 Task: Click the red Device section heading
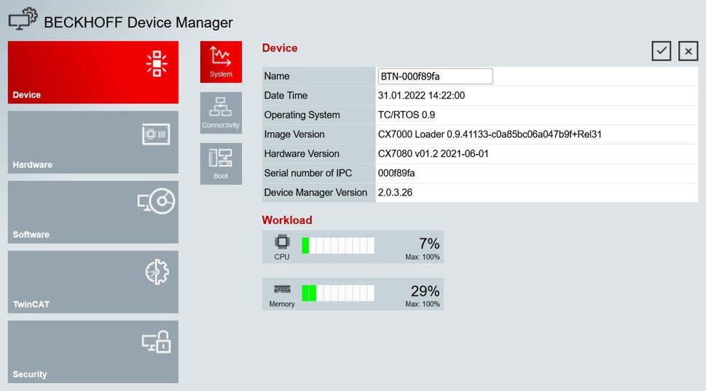point(280,48)
